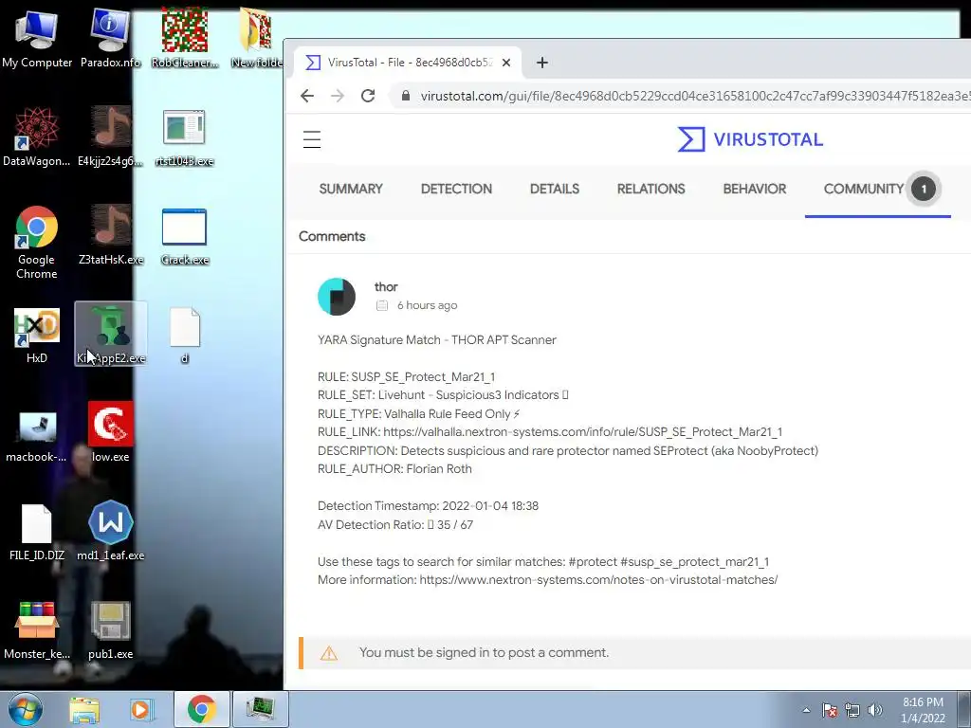
Task: Select the VirusTotal File browser tab
Action: click(408, 63)
